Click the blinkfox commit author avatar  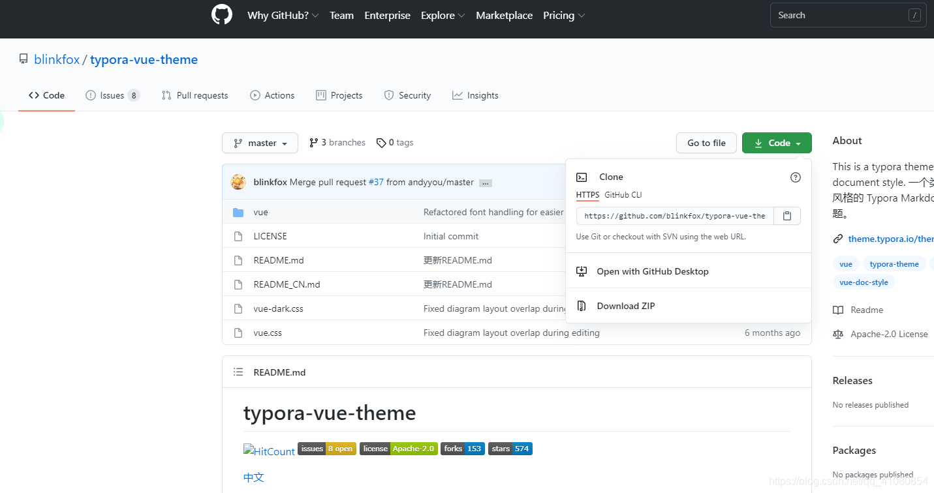point(238,182)
